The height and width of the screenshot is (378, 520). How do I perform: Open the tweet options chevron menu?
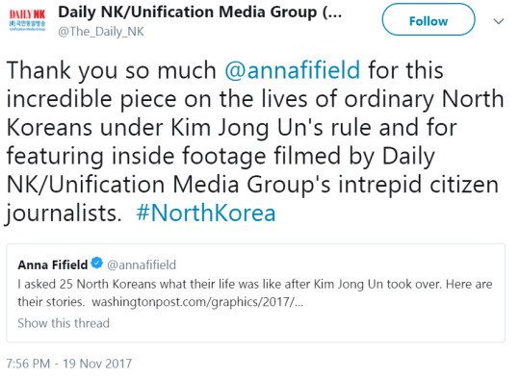coord(499,21)
